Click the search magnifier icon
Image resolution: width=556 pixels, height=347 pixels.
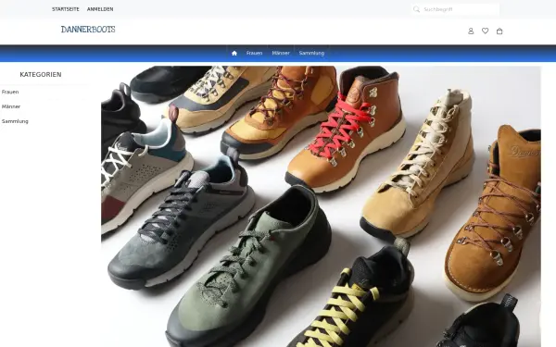coord(416,9)
